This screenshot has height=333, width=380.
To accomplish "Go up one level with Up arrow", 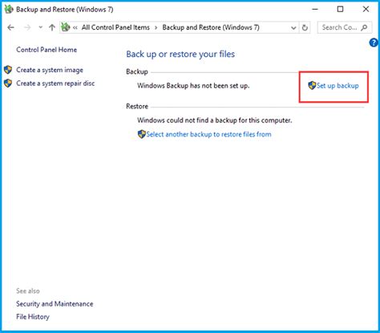I will click(x=52, y=27).
